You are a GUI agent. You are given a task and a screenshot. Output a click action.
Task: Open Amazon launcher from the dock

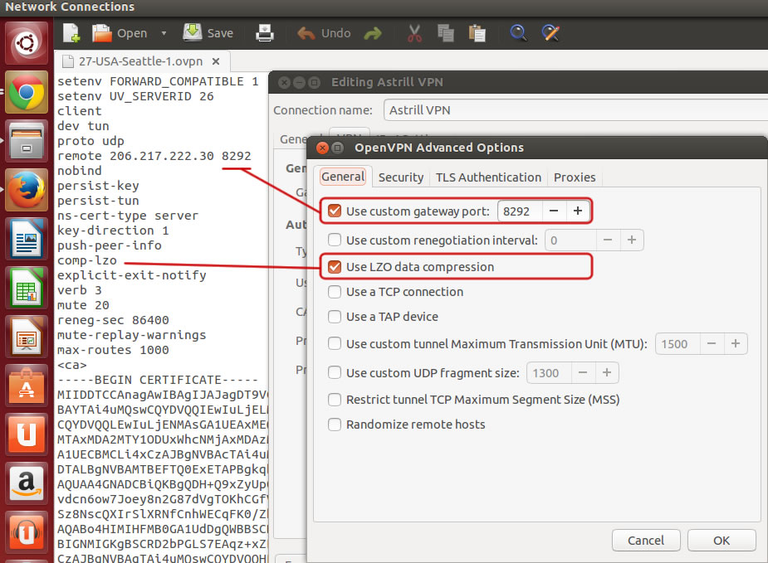pos(27,483)
